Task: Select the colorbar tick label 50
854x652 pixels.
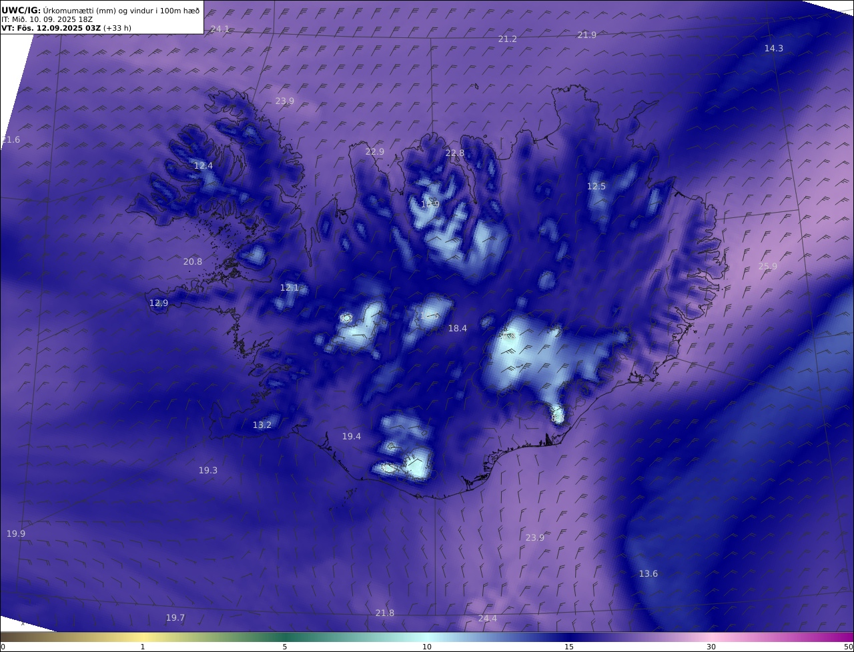Action: [849, 647]
